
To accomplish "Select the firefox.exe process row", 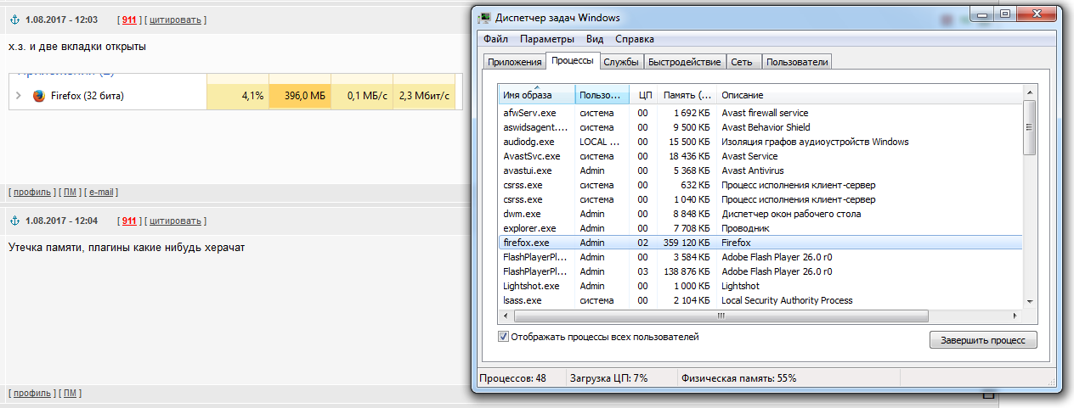I will [x=760, y=243].
